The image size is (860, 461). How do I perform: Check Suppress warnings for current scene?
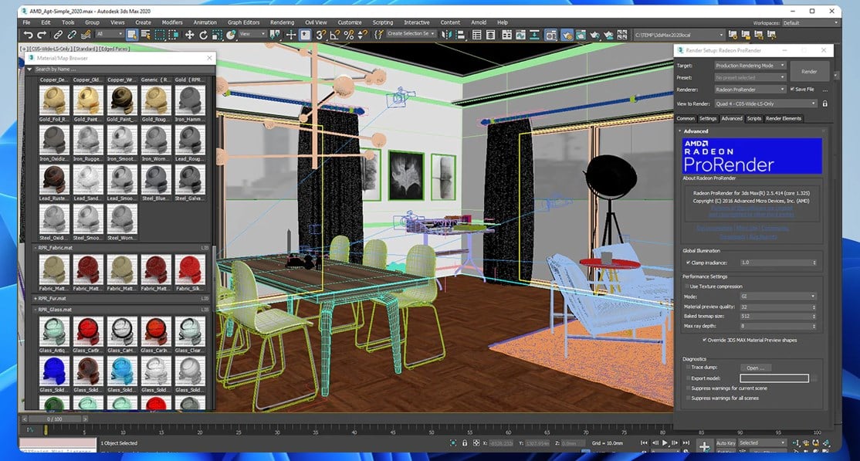click(688, 388)
